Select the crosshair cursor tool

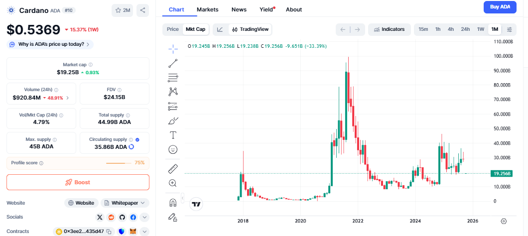coord(173,49)
